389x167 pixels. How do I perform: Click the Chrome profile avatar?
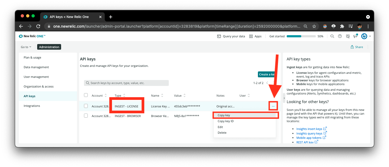(x=359, y=26)
